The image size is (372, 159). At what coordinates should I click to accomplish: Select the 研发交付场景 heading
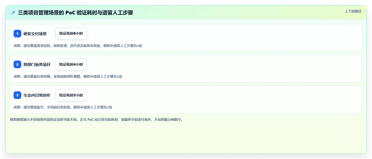pyautogui.click(x=35, y=34)
